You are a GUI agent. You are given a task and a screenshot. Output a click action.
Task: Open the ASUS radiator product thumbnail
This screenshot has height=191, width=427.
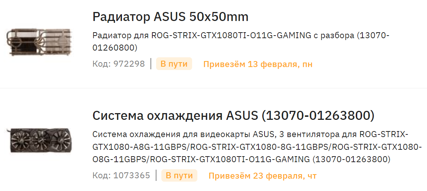(39, 42)
